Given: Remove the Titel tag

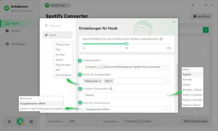Looking at the screenshot, I should click(x=111, y=81).
